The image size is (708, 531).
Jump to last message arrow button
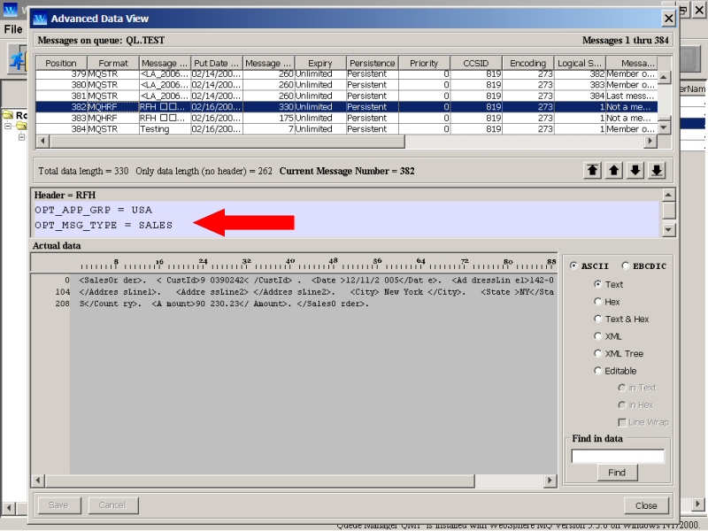pos(657,171)
